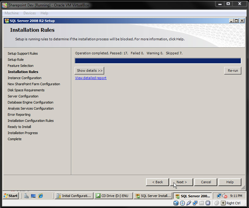This screenshot has width=249, height=208.
Task: Click the muted volume tray icon
Action: pos(225,196)
